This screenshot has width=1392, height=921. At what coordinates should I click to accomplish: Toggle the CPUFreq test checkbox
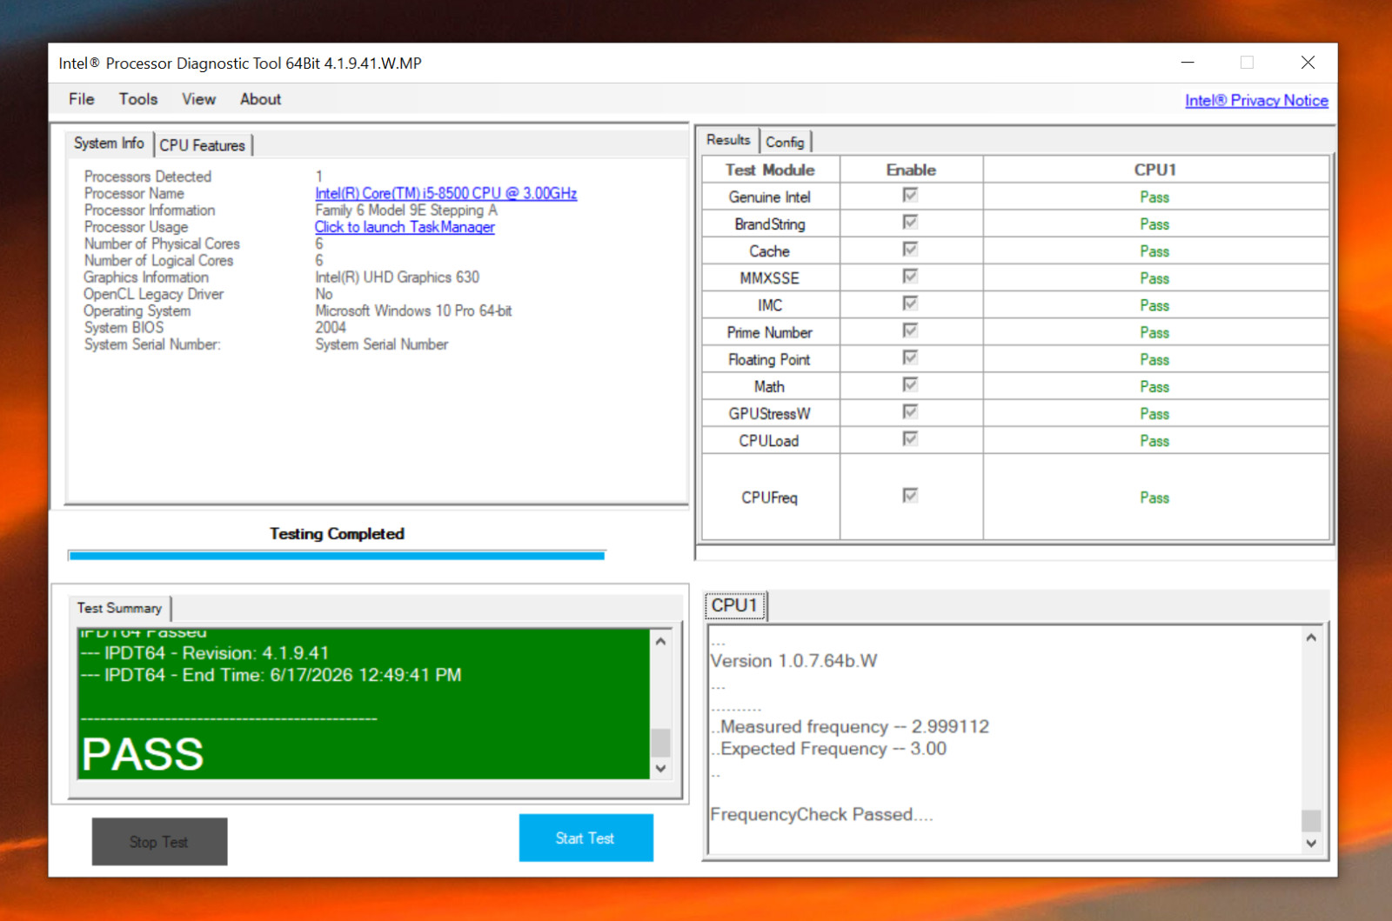point(910,495)
